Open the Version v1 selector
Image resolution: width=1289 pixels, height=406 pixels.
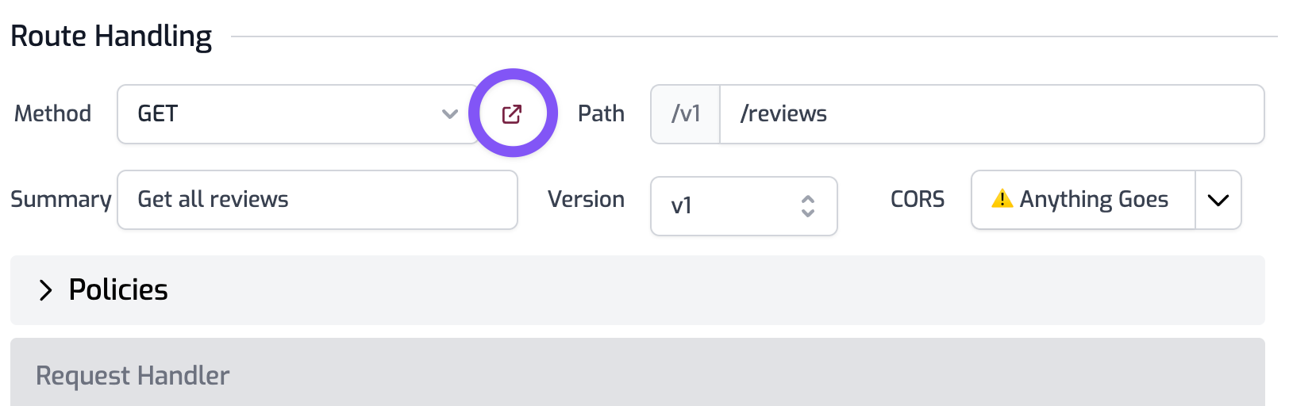coord(730,206)
